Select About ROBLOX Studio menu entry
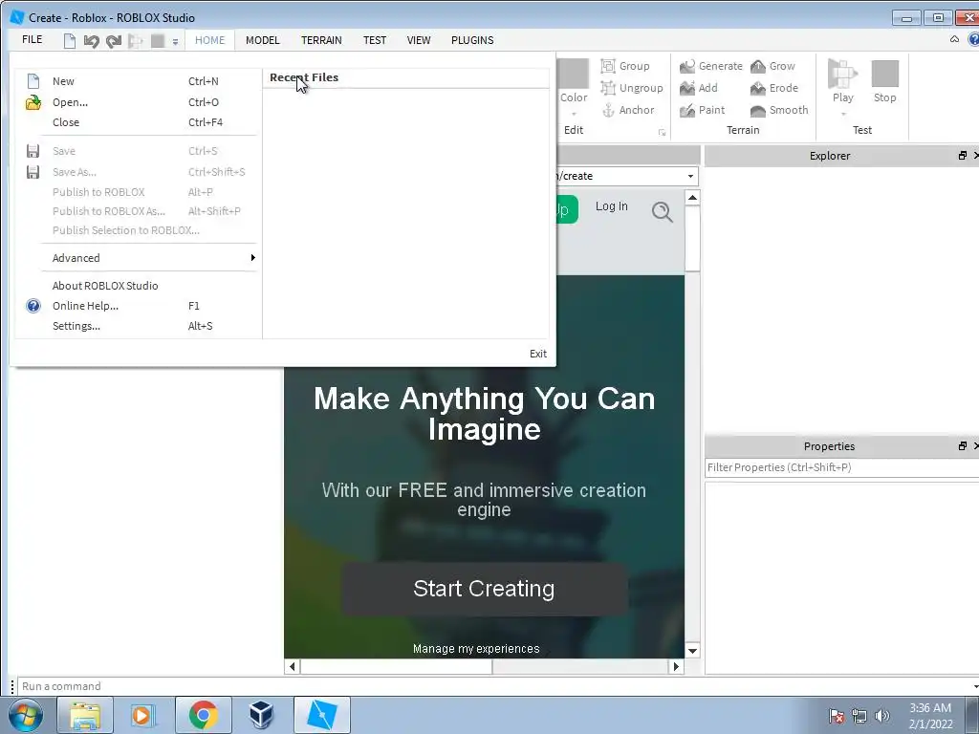979x734 pixels. (136, 285)
